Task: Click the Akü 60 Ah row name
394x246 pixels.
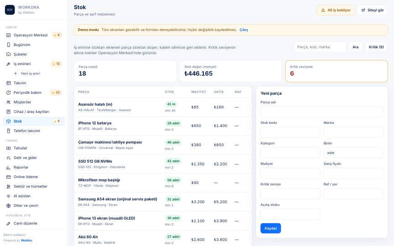Action: (x=88, y=237)
